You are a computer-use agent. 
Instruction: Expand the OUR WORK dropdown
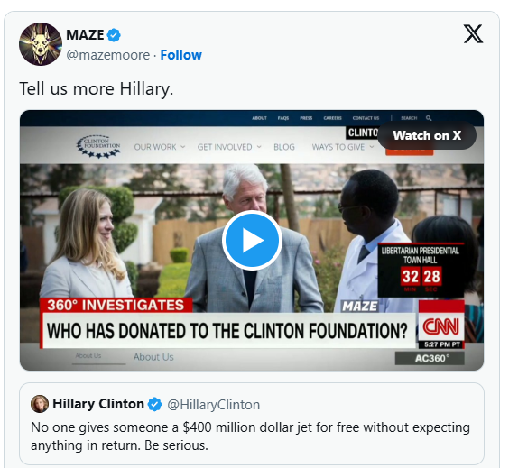click(x=160, y=147)
